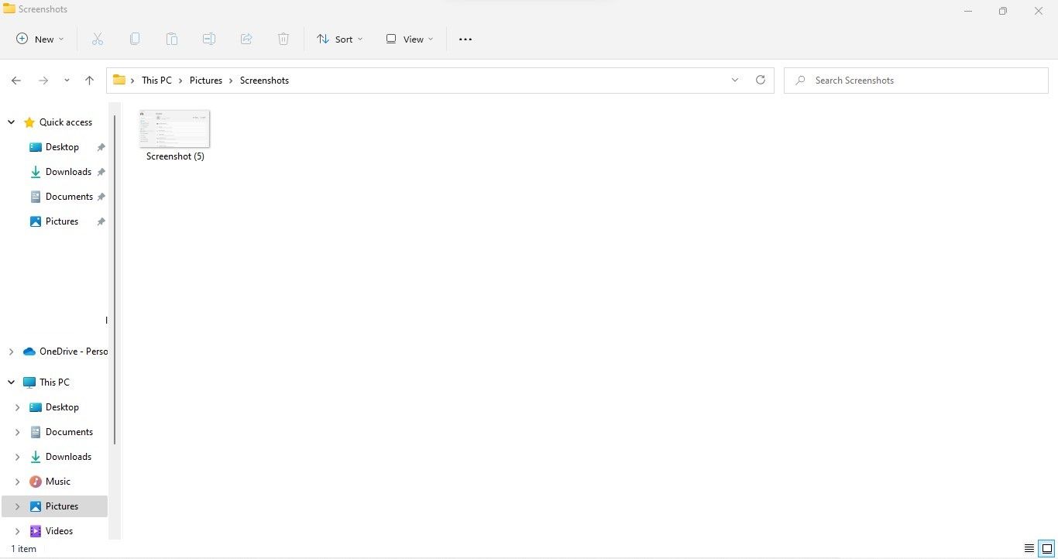Image resolution: width=1058 pixels, height=559 pixels.
Task: Expand Documents under This PC
Action: coord(17,432)
